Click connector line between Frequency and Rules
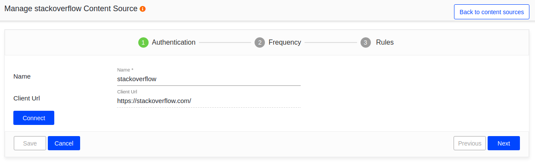This screenshot has height=167, width=535. 331,43
